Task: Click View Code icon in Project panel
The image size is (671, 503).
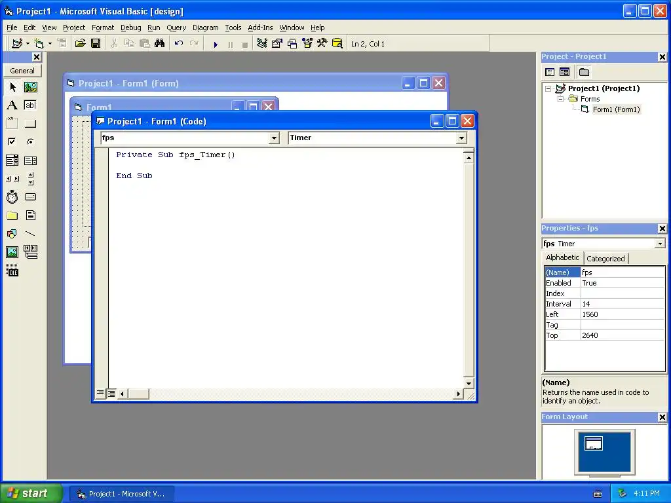Action: (550, 72)
